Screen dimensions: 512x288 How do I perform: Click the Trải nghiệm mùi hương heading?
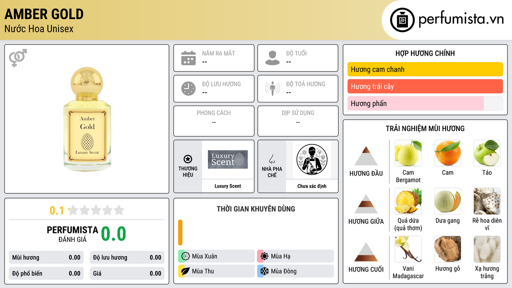(x=425, y=128)
